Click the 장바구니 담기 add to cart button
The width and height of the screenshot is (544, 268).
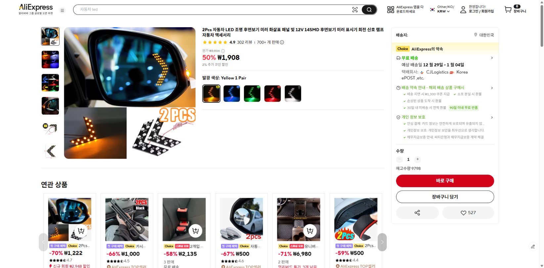click(x=445, y=197)
